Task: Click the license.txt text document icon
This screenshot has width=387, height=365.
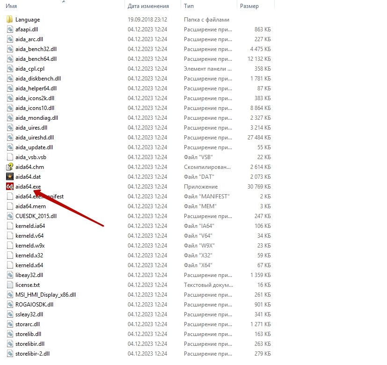Action: click(x=10, y=285)
